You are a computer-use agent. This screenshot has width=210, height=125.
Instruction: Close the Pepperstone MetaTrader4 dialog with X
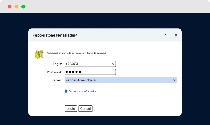176,35
